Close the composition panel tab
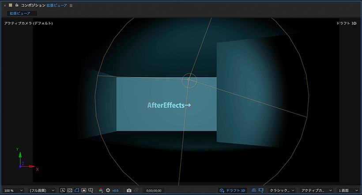The height and width of the screenshot is (195, 362). [x=5, y=5]
